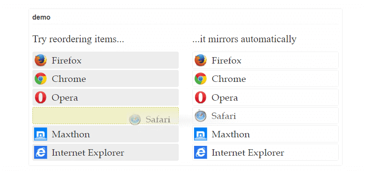
Task: Click the Maxthon label in sortable list
Action: point(71,134)
